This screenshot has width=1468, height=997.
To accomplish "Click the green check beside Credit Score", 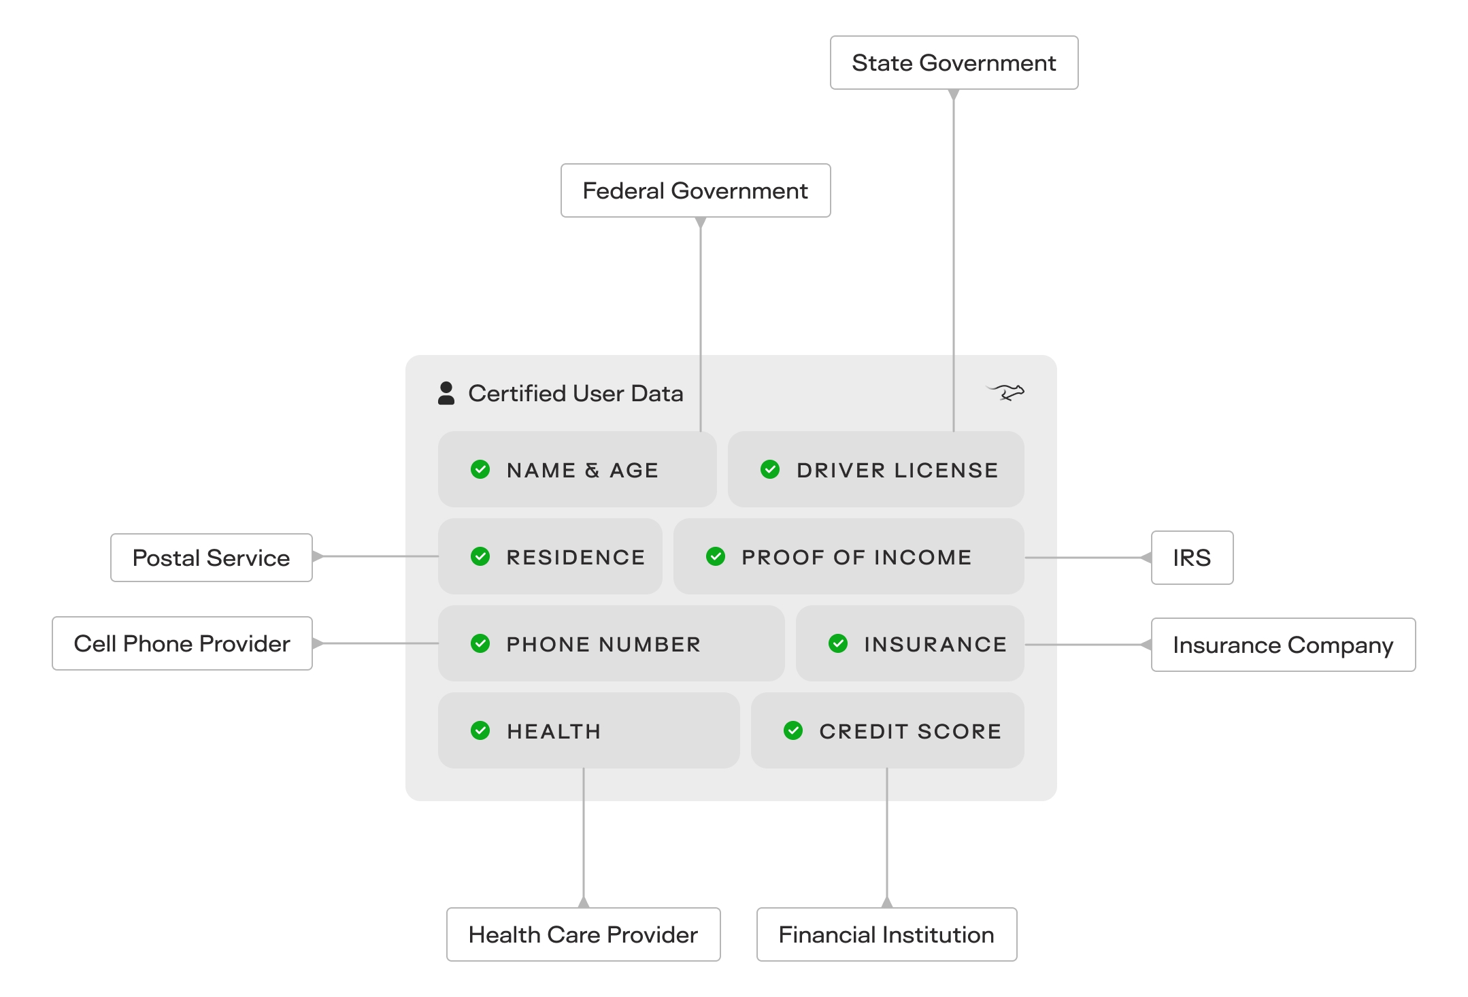I will point(793,730).
